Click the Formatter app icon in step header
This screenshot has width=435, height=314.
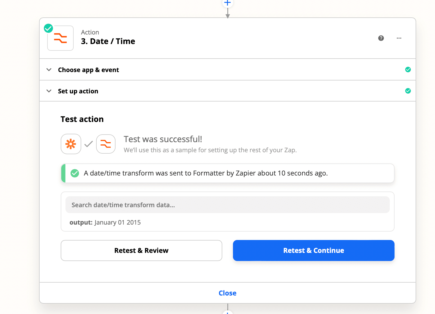(x=60, y=38)
